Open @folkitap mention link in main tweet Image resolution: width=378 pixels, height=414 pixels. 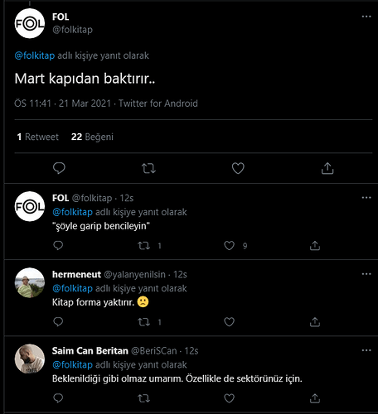click(35, 55)
